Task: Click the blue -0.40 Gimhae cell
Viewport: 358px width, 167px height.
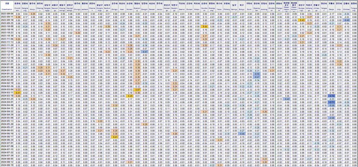Action: (x=347, y=20)
